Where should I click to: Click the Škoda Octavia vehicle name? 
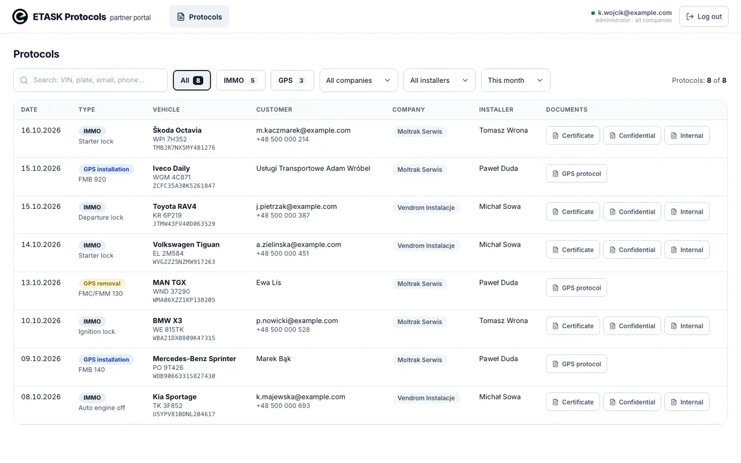(177, 130)
